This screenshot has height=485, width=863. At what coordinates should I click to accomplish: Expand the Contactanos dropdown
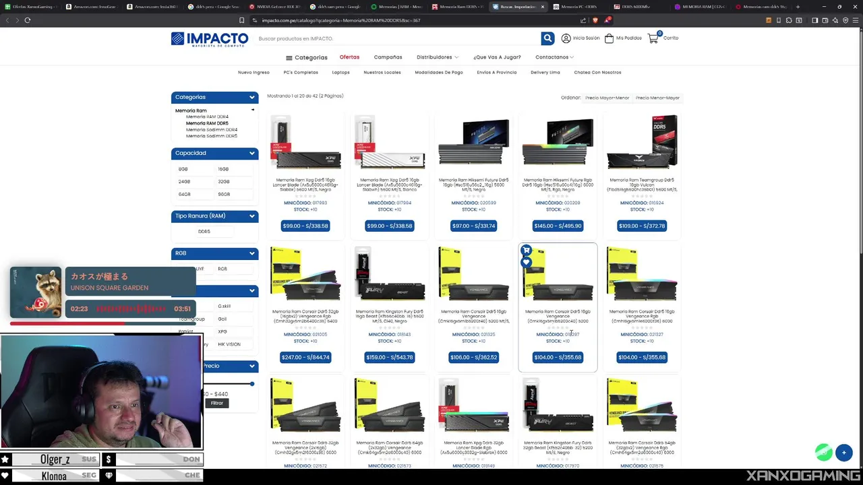tap(554, 57)
